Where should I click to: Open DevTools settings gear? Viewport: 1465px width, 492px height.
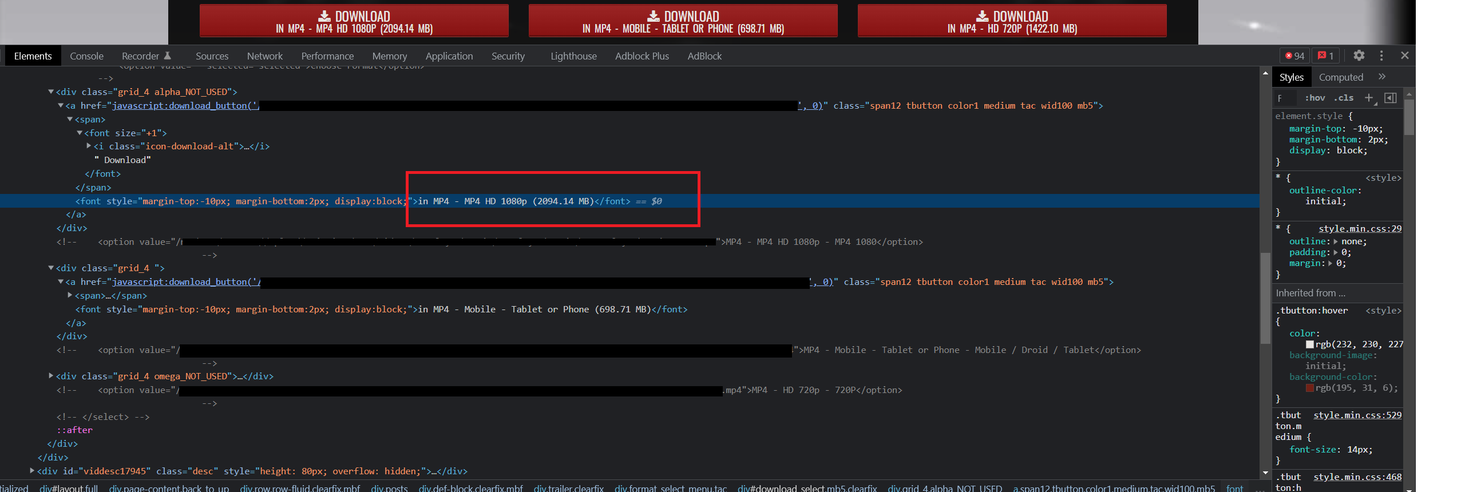coord(1359,55)
